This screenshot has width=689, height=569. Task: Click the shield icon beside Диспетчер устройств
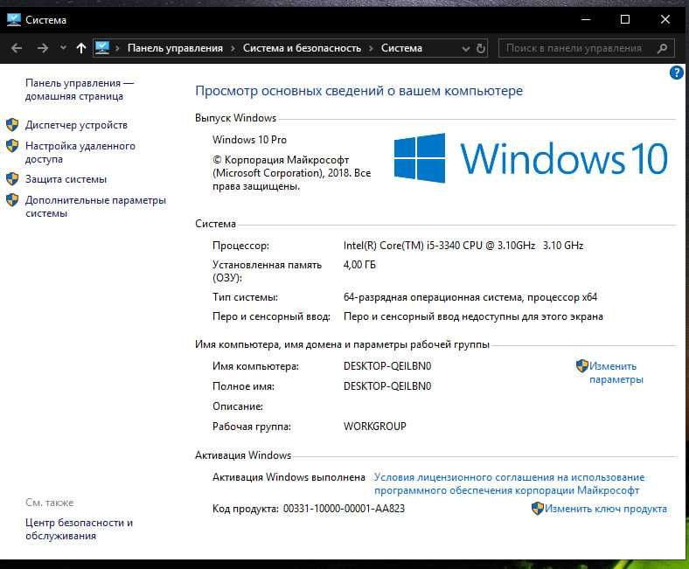tap(12, 125)
